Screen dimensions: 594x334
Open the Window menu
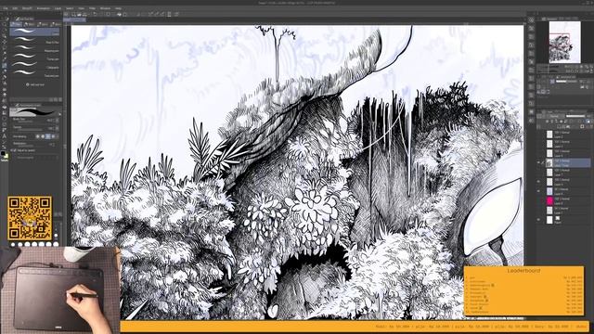[105, 8]
